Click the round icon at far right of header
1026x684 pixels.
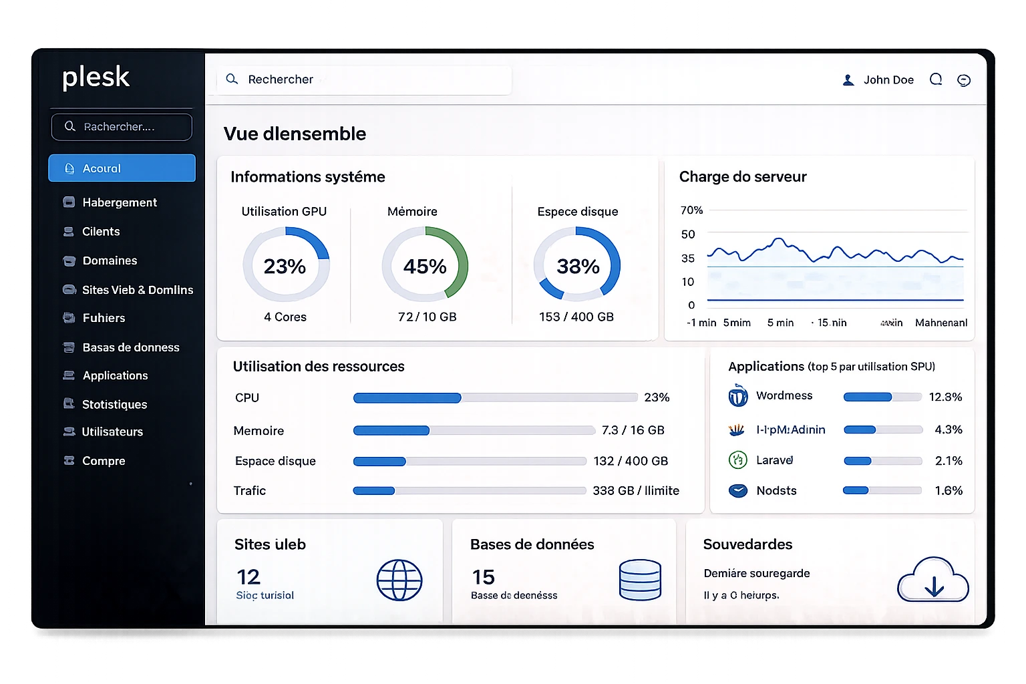click(x=964, y=80)
